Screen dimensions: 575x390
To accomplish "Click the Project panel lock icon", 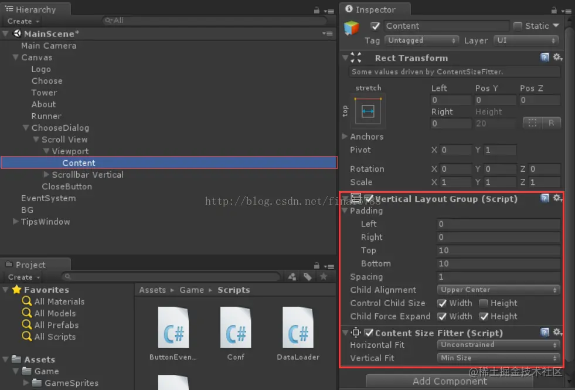I will [317, 266].
